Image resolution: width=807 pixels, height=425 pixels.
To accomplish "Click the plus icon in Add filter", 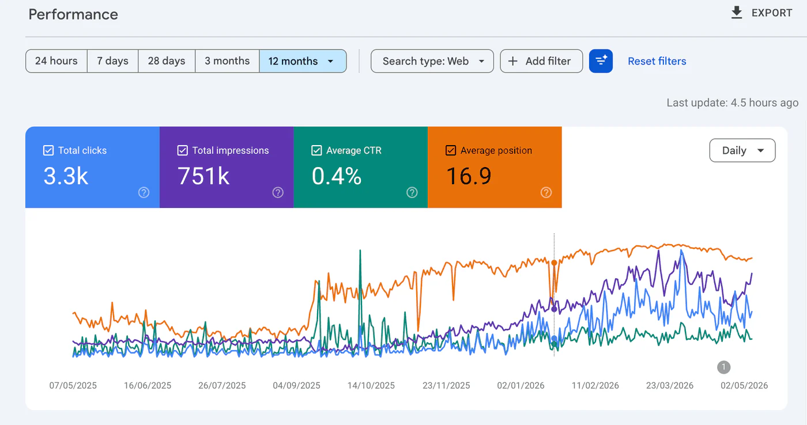I will tap(512, 61).
